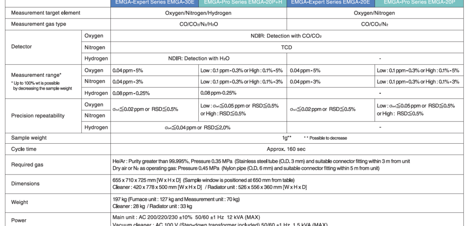Select '0.04 ppm - 5%' under EMGA-20E
This screenshot has height=226, width=470.
[305, 71]
